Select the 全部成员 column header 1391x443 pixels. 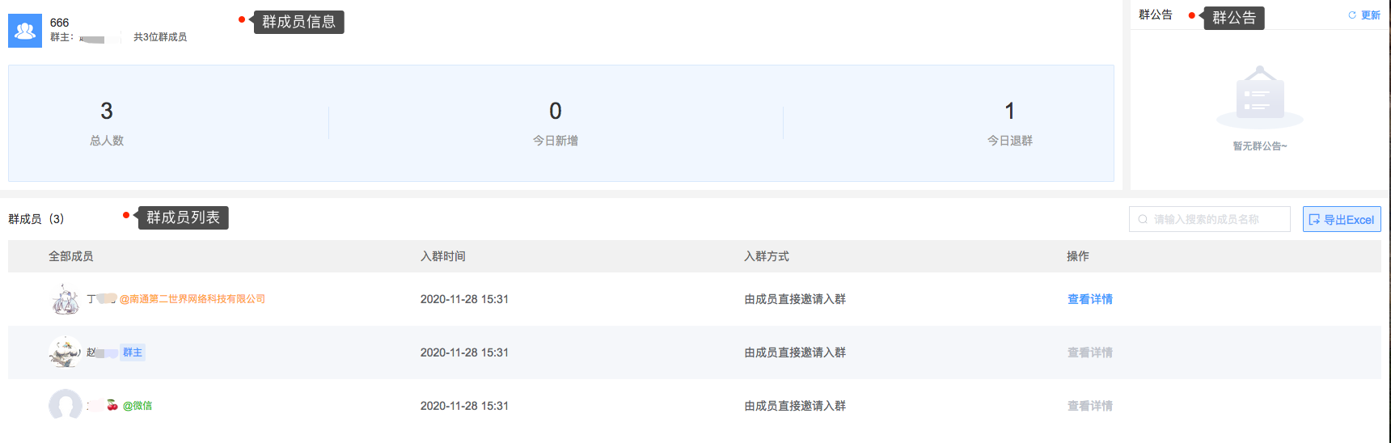(71, 256)
